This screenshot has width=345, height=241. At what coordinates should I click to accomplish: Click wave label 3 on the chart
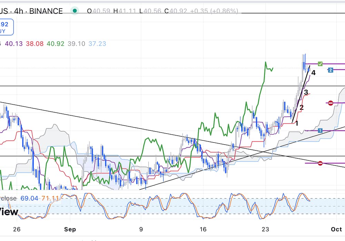coord(306,92)
